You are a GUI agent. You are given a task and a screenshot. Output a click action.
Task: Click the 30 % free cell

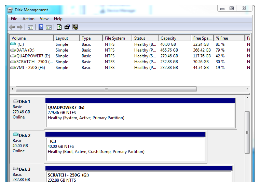[x=220, y=62]
